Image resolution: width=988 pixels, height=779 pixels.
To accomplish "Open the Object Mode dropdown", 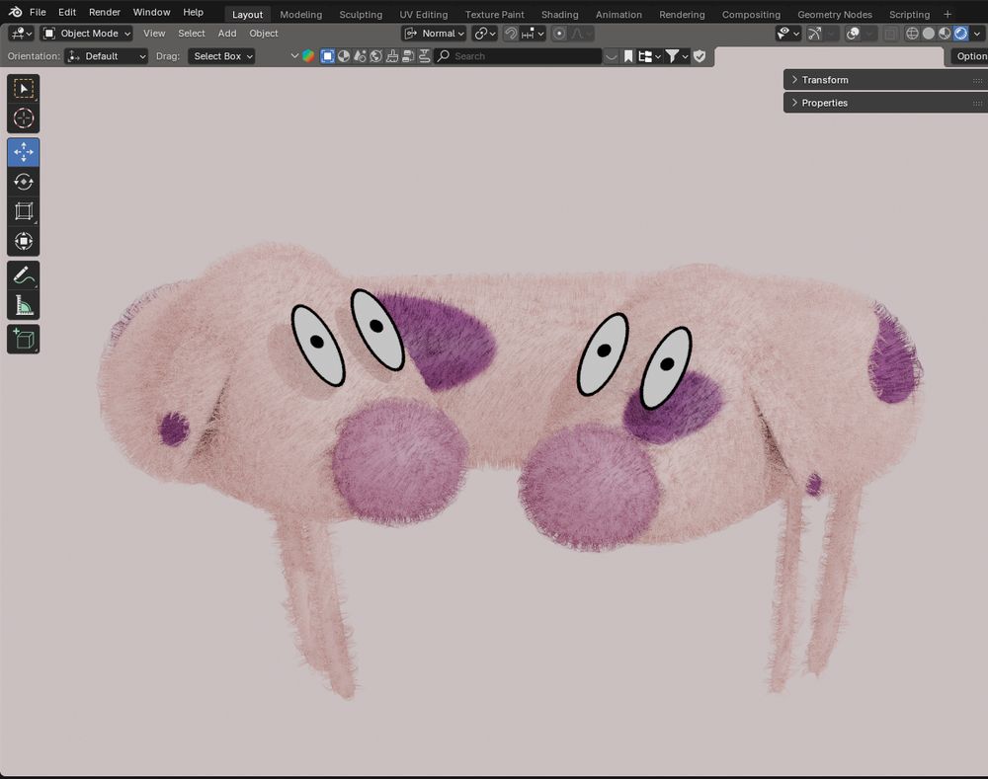I will pos(86,34).
